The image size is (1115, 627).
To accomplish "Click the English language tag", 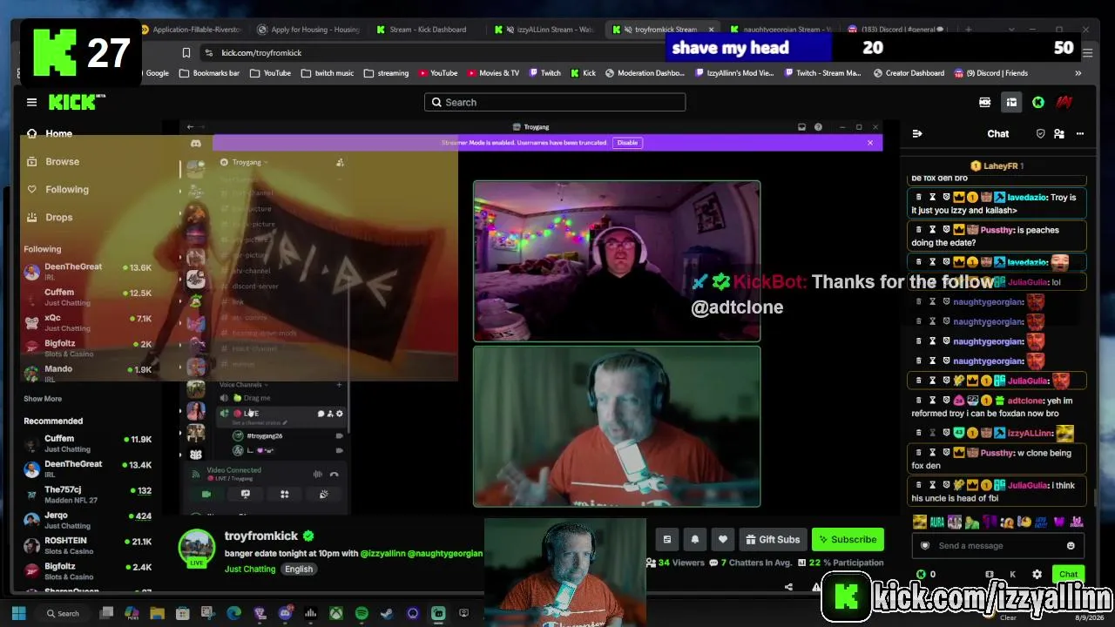I will (298, 570).
